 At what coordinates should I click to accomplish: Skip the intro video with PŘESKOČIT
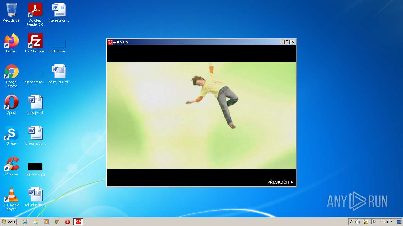(280, 182)
